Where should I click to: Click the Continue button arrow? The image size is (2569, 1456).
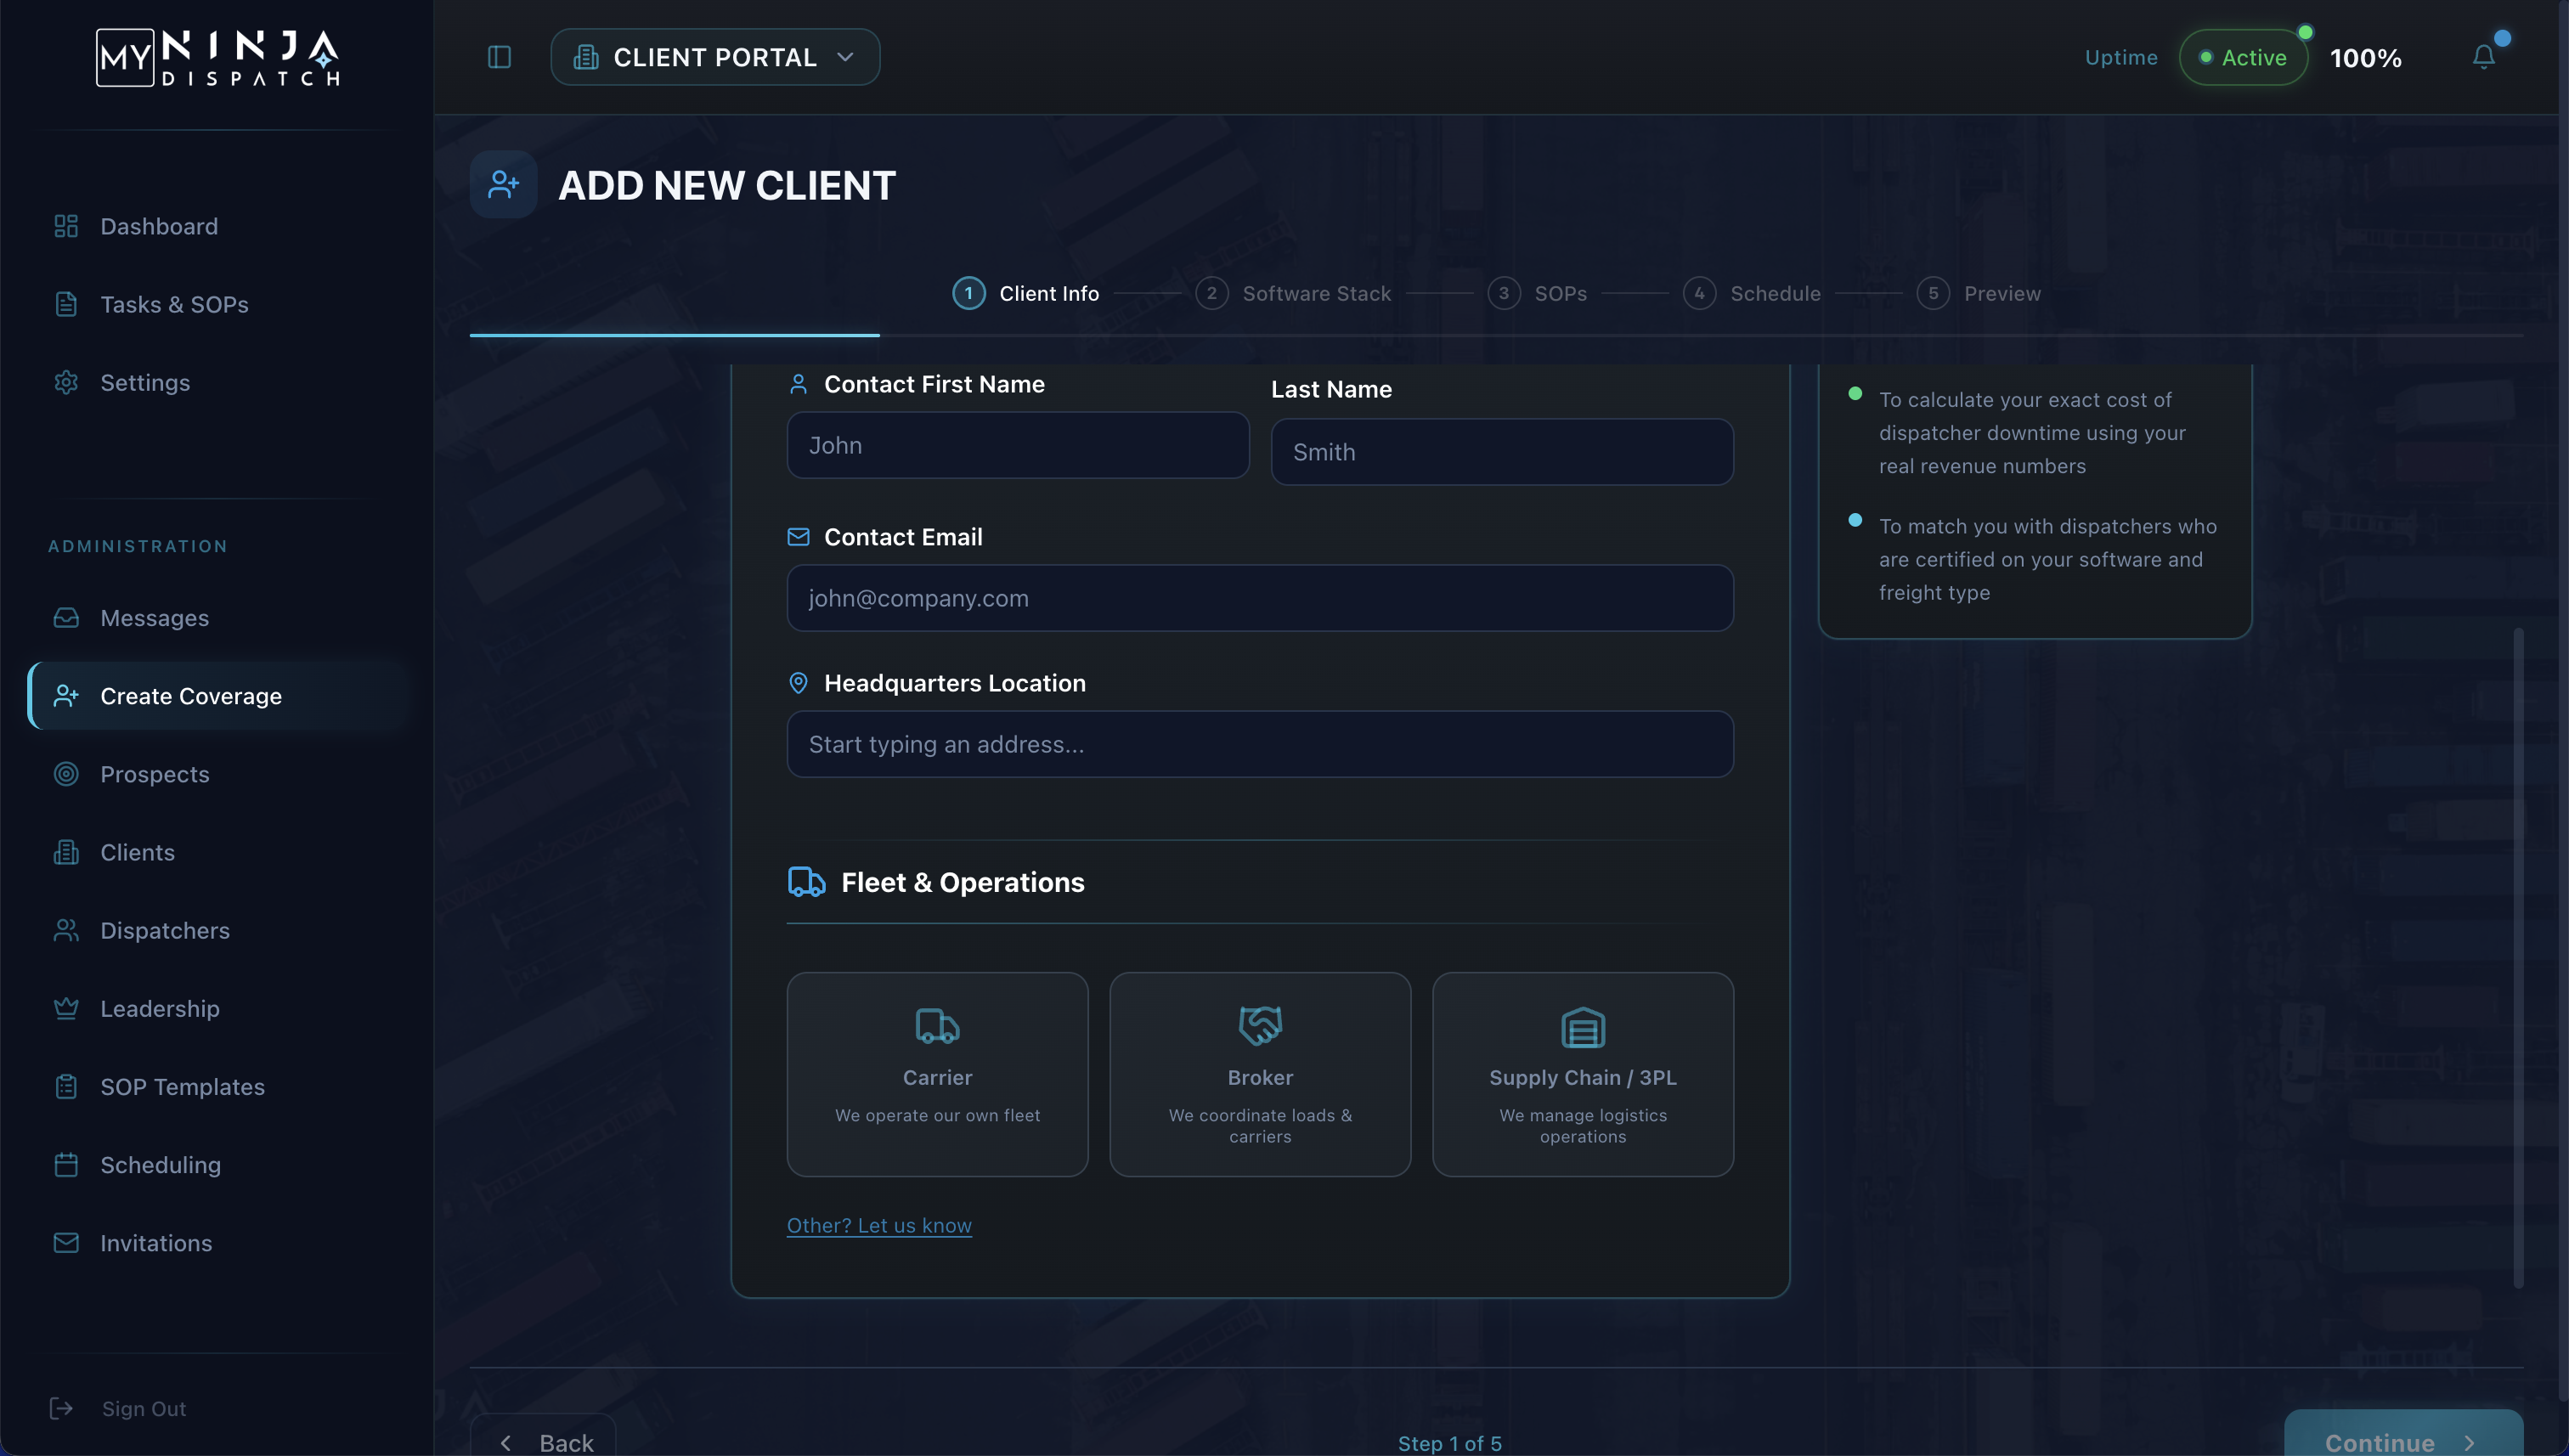click(x=2469, y=1442)
